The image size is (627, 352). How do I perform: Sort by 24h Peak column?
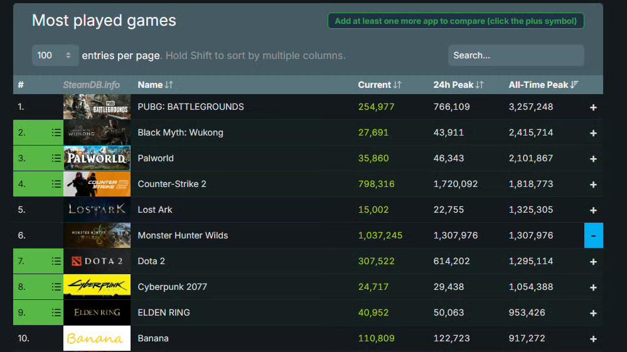458,85
